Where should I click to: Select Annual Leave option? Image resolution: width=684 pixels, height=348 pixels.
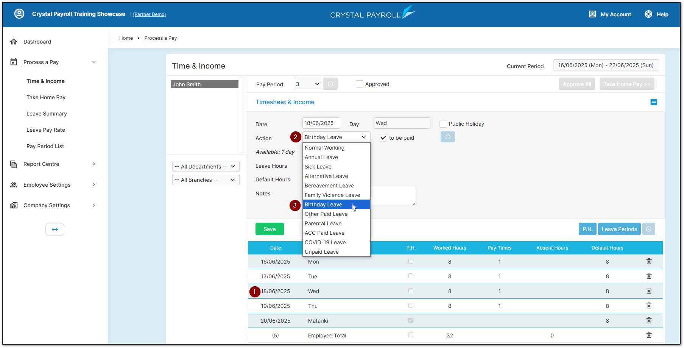point(336,157)
